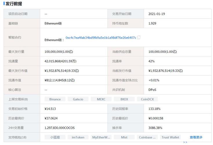Viewport: 213px width, 145px height.
Task: Select the 小狐狸 wallet tag
Action: pos(55,137)
